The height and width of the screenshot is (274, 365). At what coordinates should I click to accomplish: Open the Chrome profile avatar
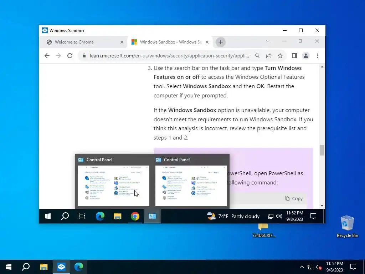click(x=305, y=56)
